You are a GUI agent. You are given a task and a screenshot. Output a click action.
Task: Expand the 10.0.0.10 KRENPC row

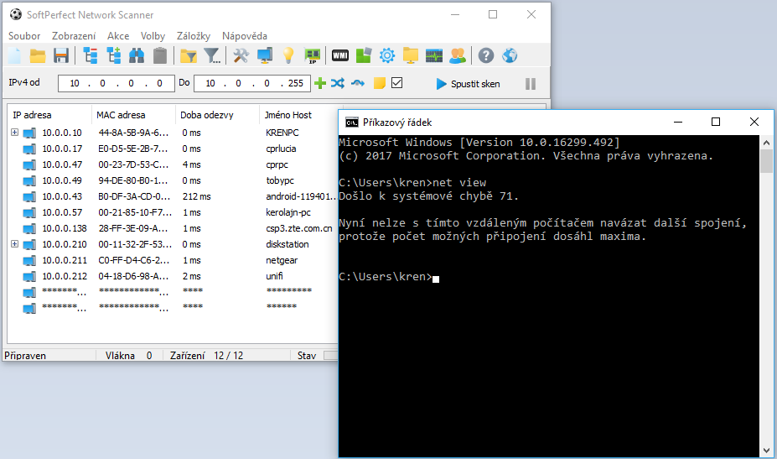pyautogui.click(x=15, y=133)
